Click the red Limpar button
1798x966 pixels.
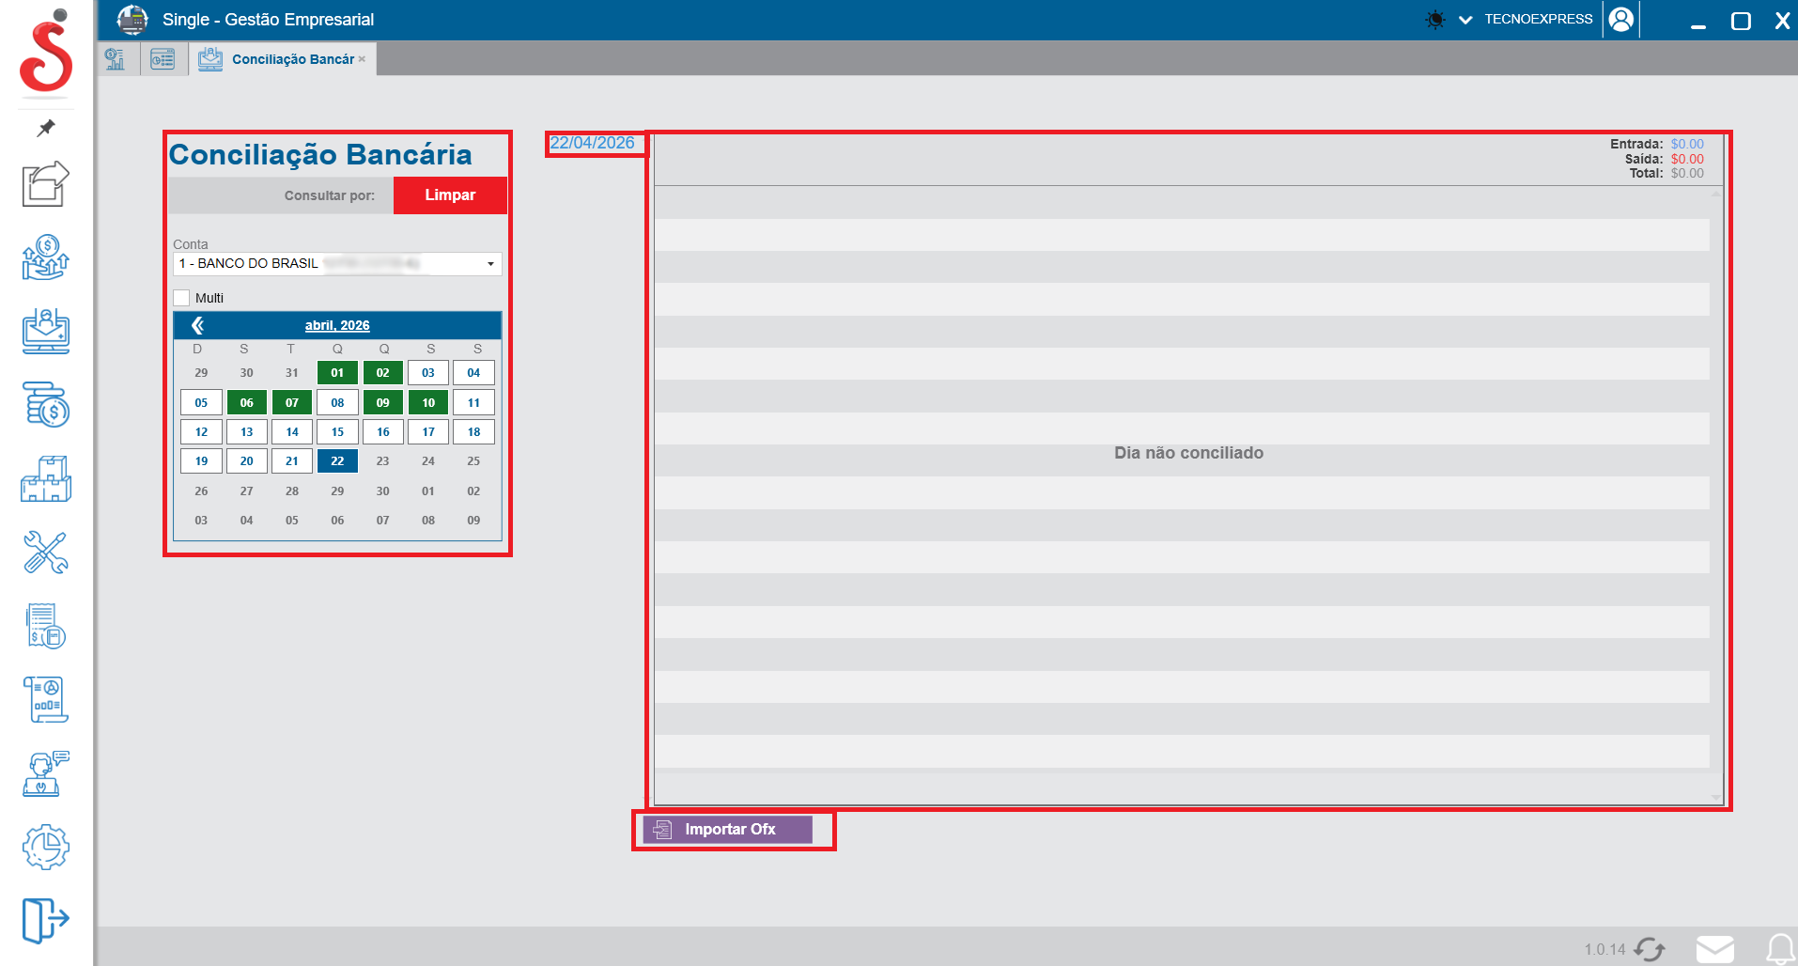pos(450,195)
